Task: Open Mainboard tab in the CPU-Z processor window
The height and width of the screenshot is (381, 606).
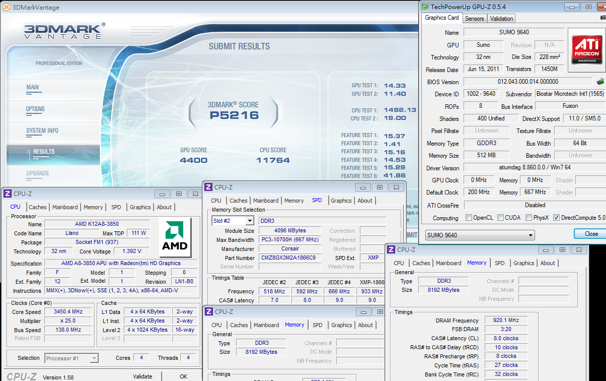Action: pyautogui.click(x=65, y=207)
